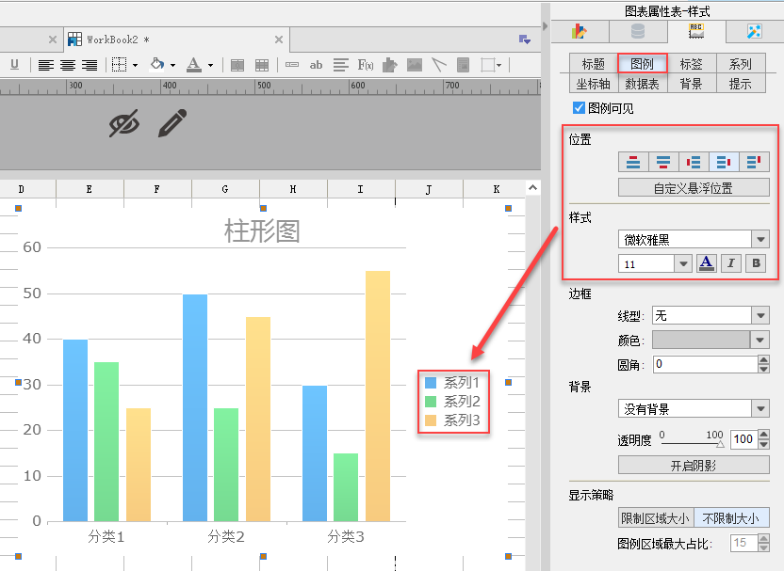Open the fill color toolbar dropdown arrow
This screenshot has width=784, height=571.
coord(173,66)
